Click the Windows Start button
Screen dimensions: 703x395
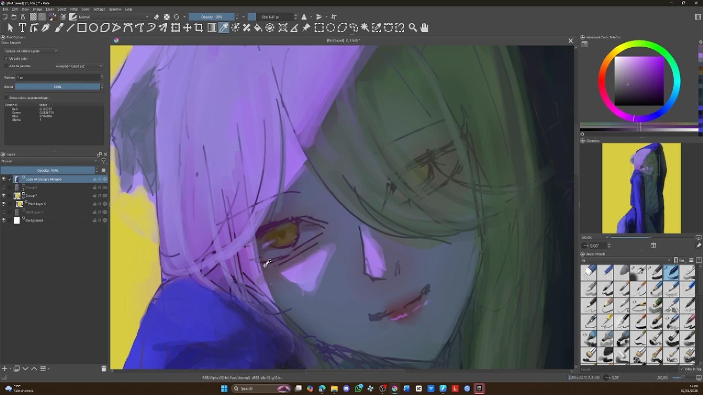tap(224, 388)
